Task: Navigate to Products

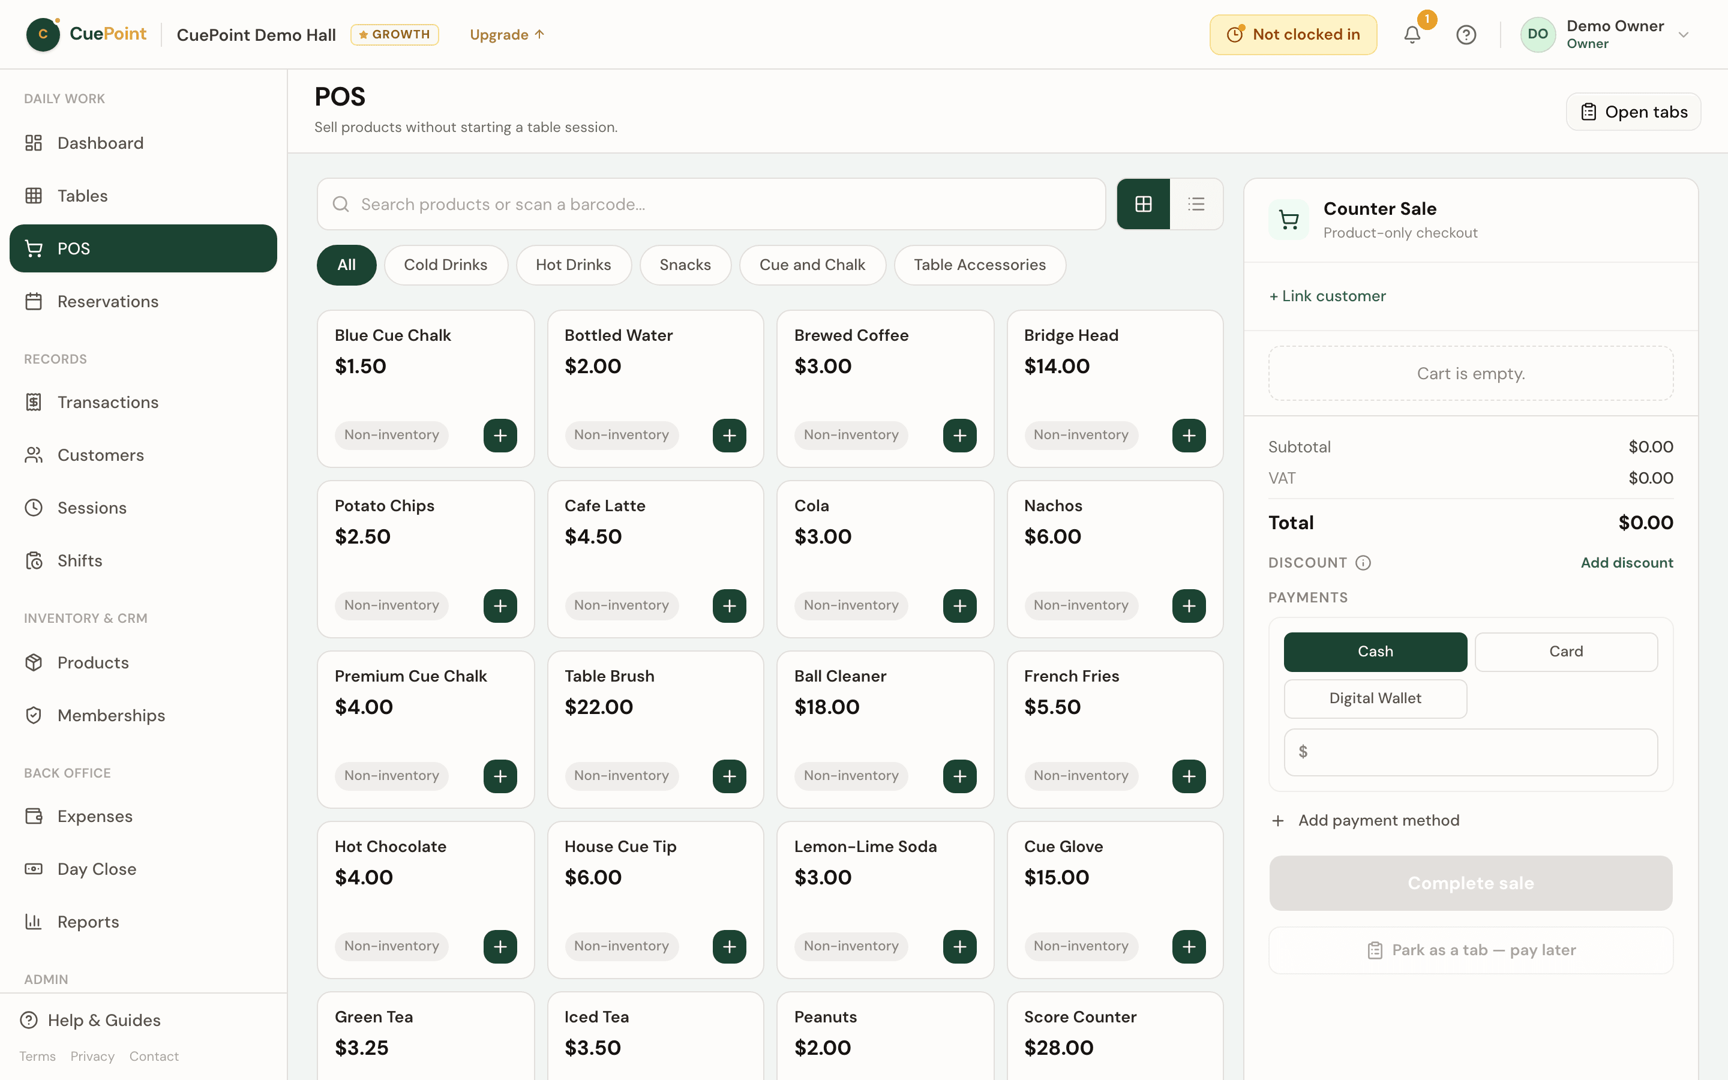Action: [x=143, y=663]
